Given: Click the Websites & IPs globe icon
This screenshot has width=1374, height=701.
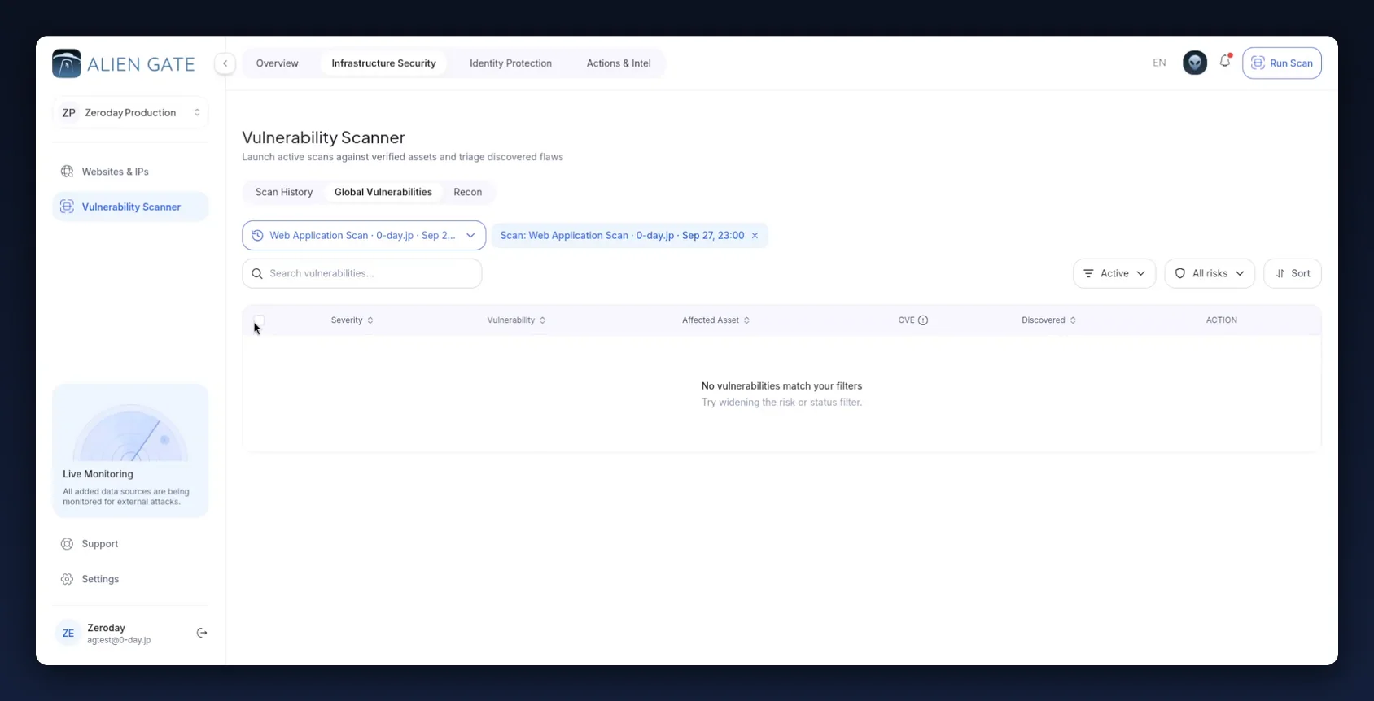Looking at the screenshot, I should (x=67, y=172).
